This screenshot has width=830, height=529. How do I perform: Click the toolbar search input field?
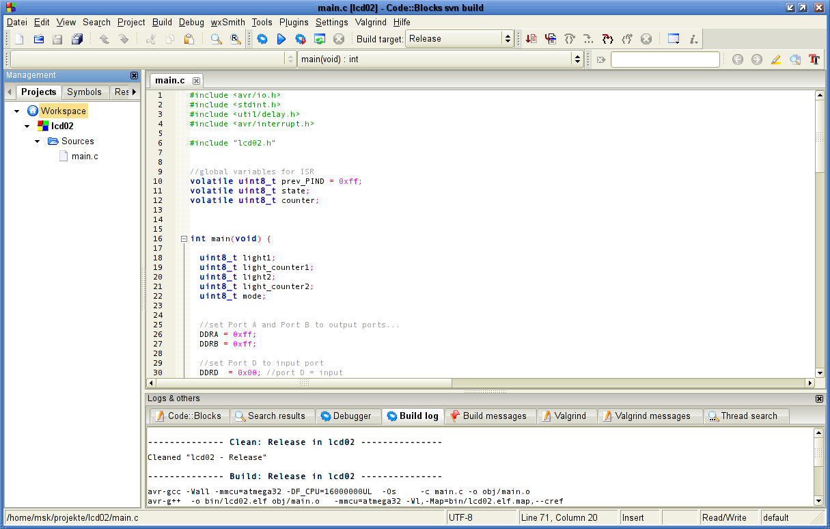pyautogui.click(x=665, y=59)
